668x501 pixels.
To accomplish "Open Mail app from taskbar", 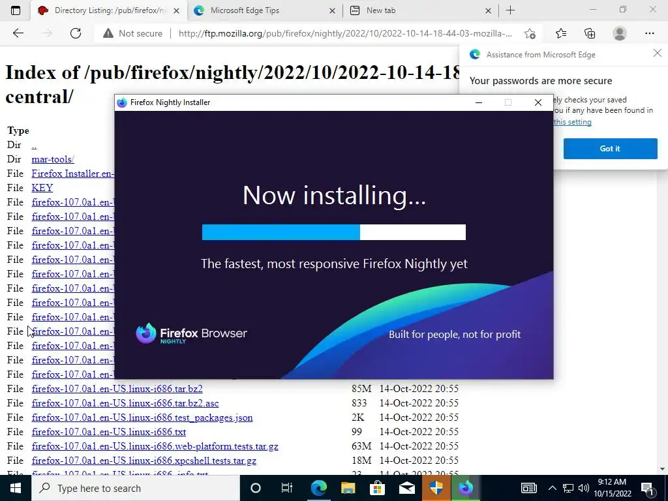I will (x=407, y=488).
